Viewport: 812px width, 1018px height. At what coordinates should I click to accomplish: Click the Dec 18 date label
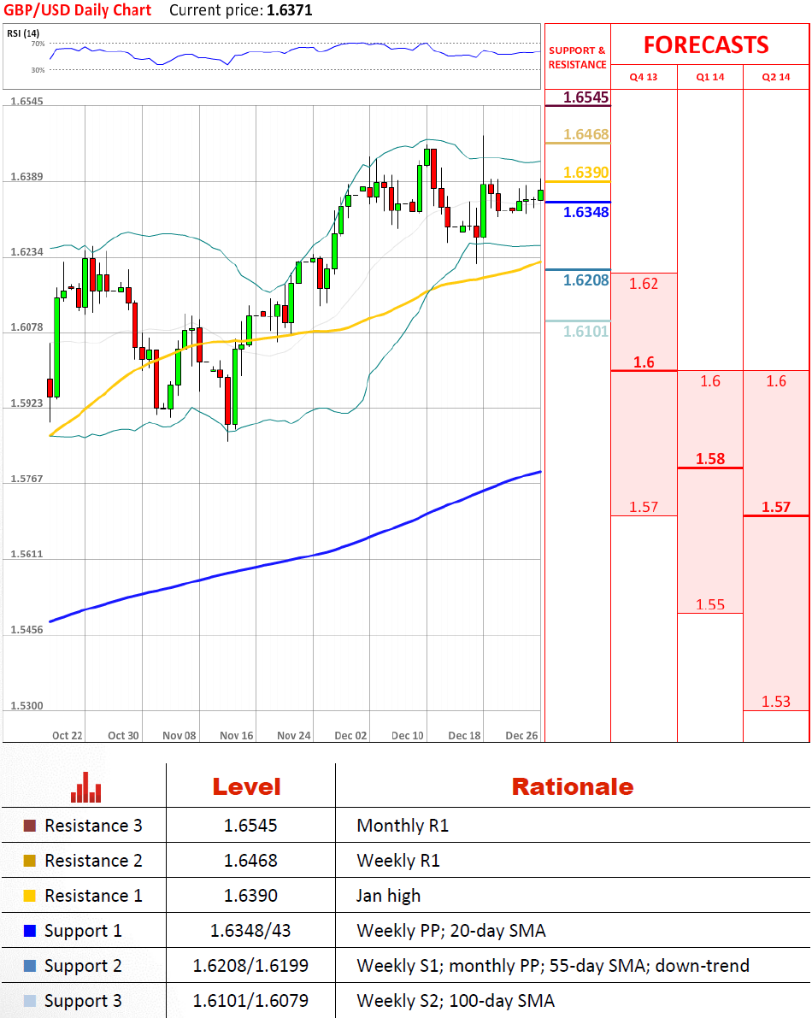(x=465, y=736)
